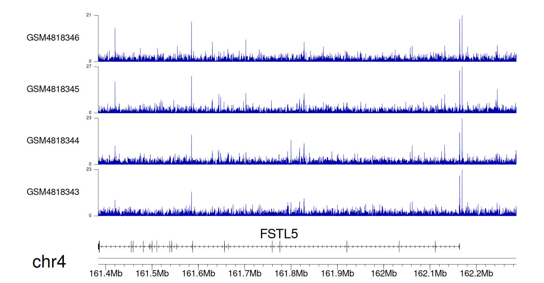This screenshot has height=283, width=544.
Task: Click the y-axis maximum value 21
Action: coord(88,15)
